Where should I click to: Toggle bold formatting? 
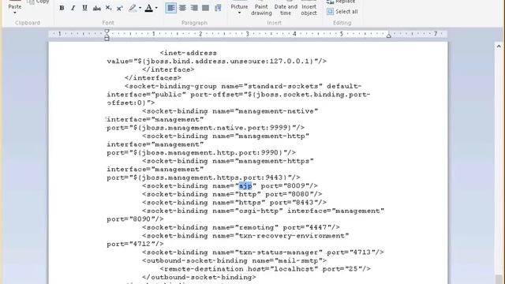click(62, 8)
